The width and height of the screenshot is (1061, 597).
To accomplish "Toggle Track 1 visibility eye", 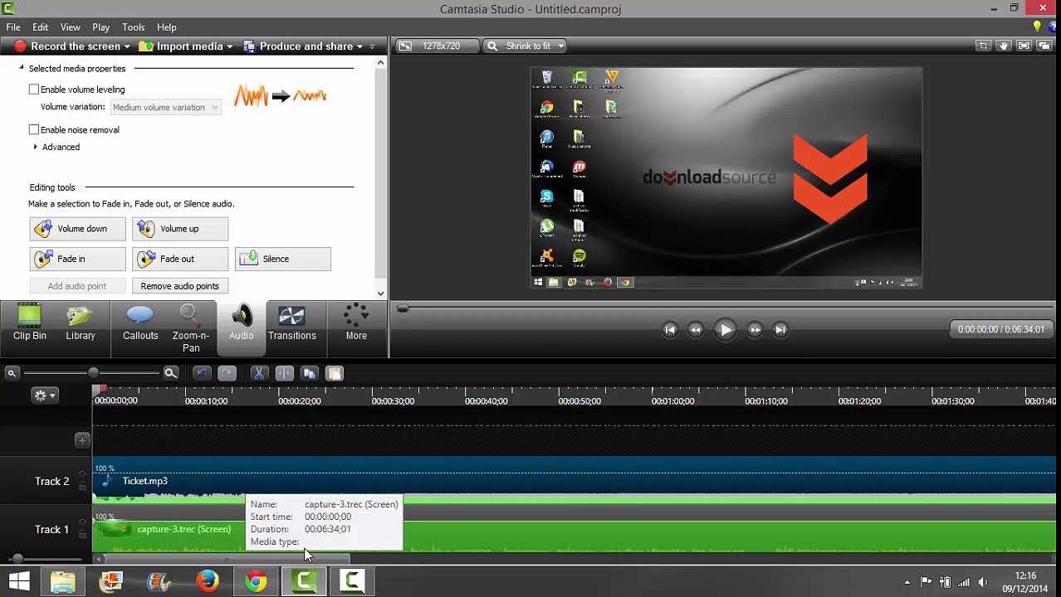I will click(82, 523).
